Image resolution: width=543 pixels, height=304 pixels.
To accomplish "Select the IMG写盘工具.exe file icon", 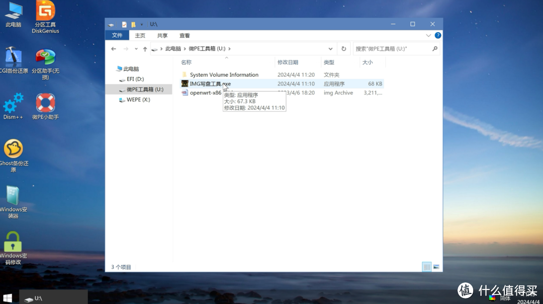I will tap(185, 84).
